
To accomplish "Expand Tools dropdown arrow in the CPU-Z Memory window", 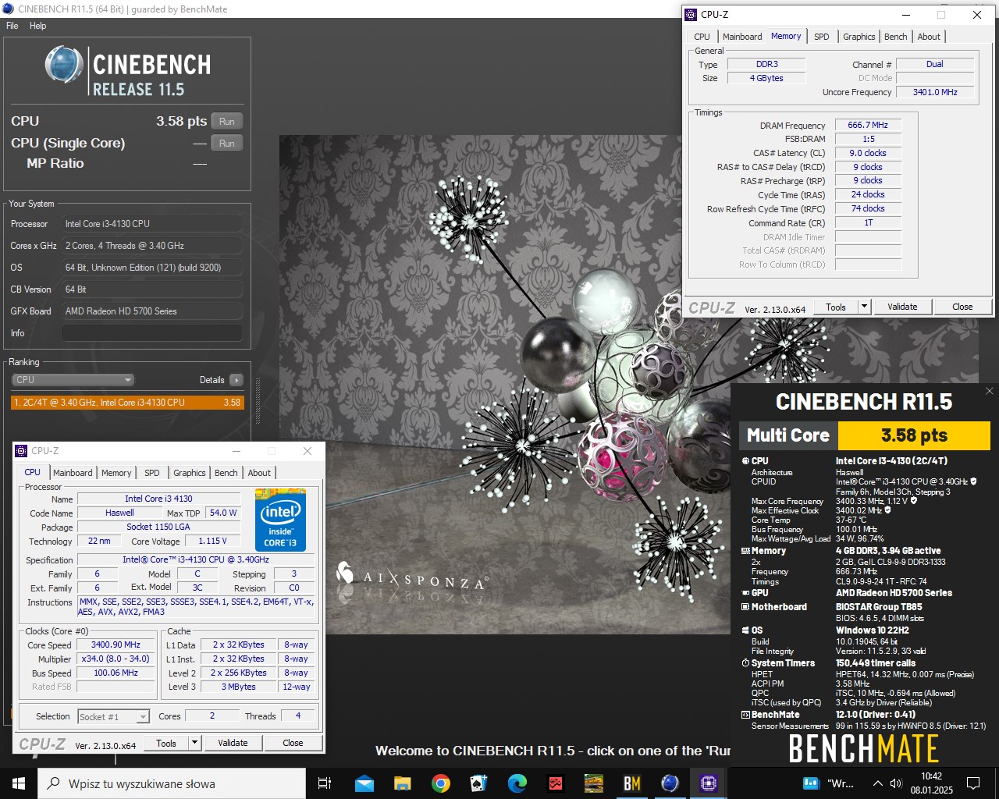I will point(864,307).
